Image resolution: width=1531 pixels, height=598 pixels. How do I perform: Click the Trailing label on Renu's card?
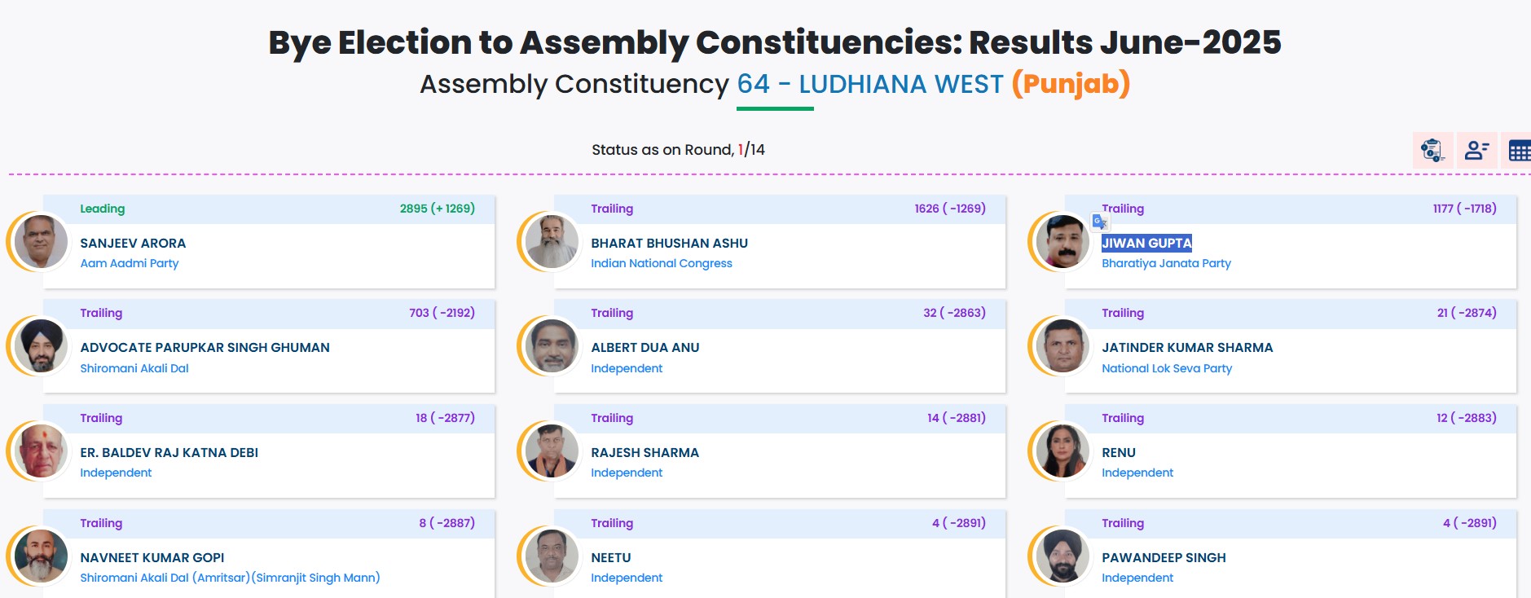point(1124,418)
